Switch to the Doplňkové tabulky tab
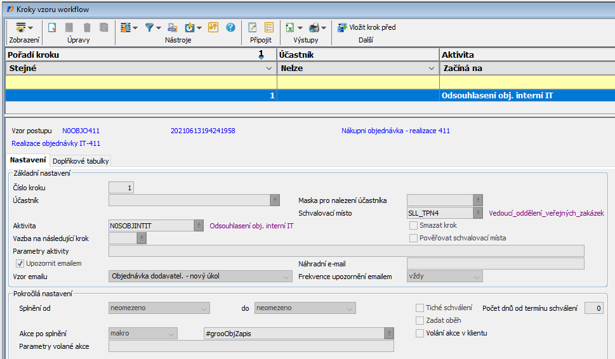 [81, 161]
